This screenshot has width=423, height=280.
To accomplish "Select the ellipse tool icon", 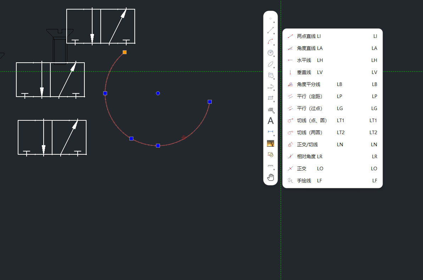I will 270,64.
